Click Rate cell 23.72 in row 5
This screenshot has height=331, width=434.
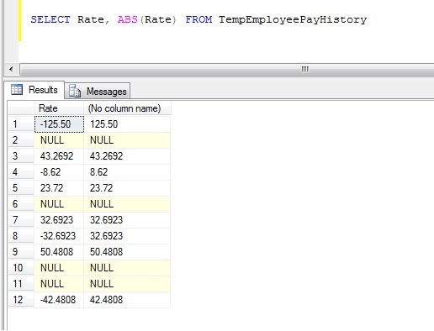point(59,188)
